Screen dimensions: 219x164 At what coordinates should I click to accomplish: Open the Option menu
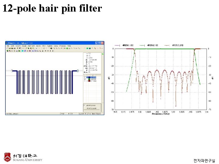pyautogui.click(x=50, y=46)
